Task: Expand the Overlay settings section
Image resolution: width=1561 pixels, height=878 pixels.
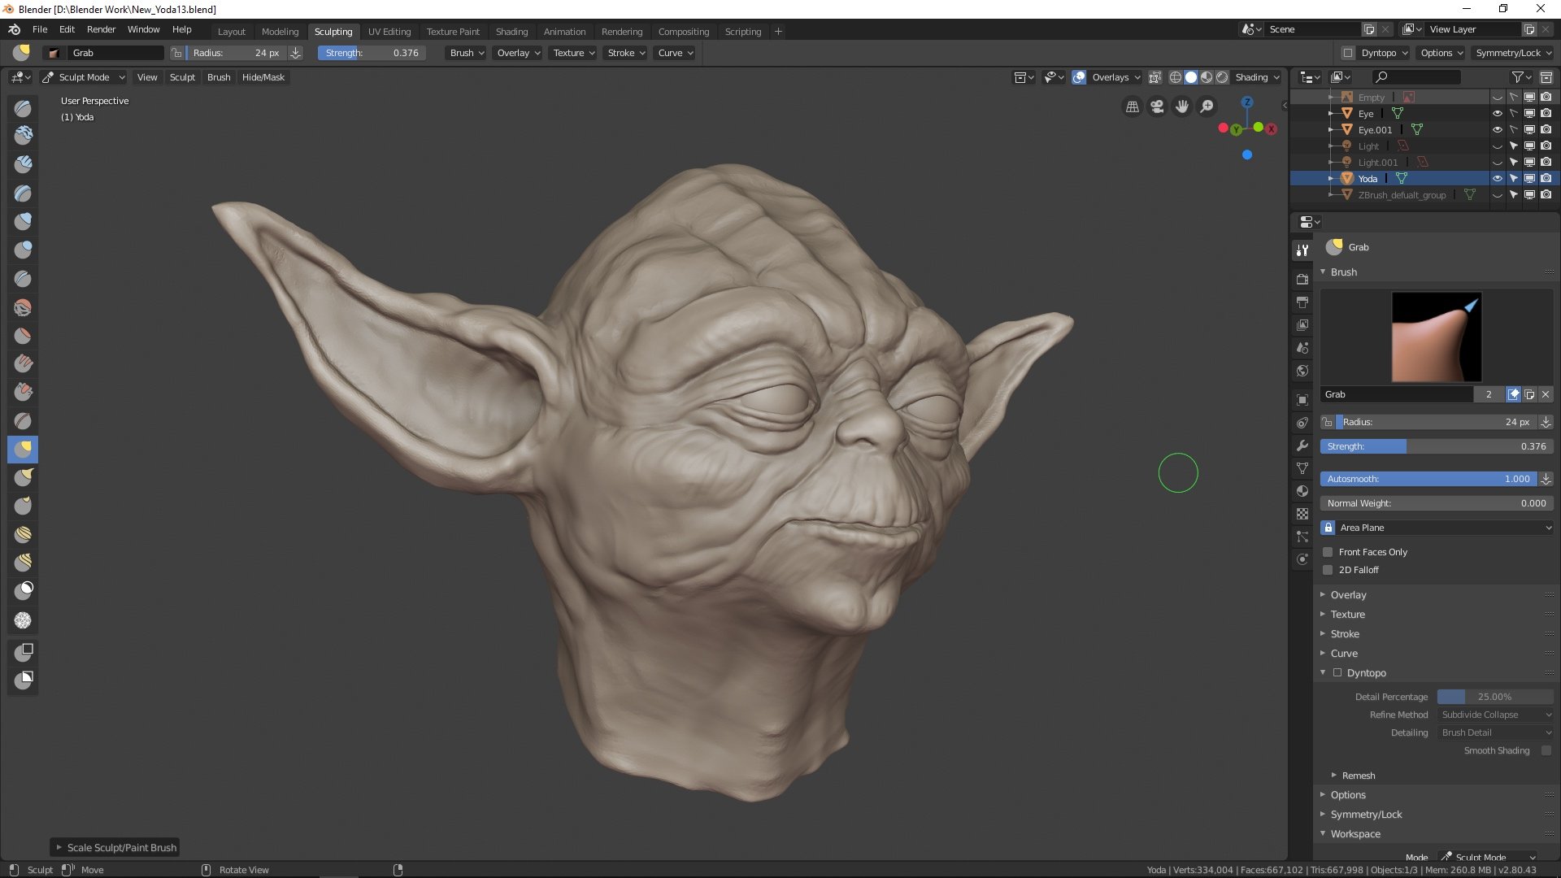Action: coord(1348,594)
